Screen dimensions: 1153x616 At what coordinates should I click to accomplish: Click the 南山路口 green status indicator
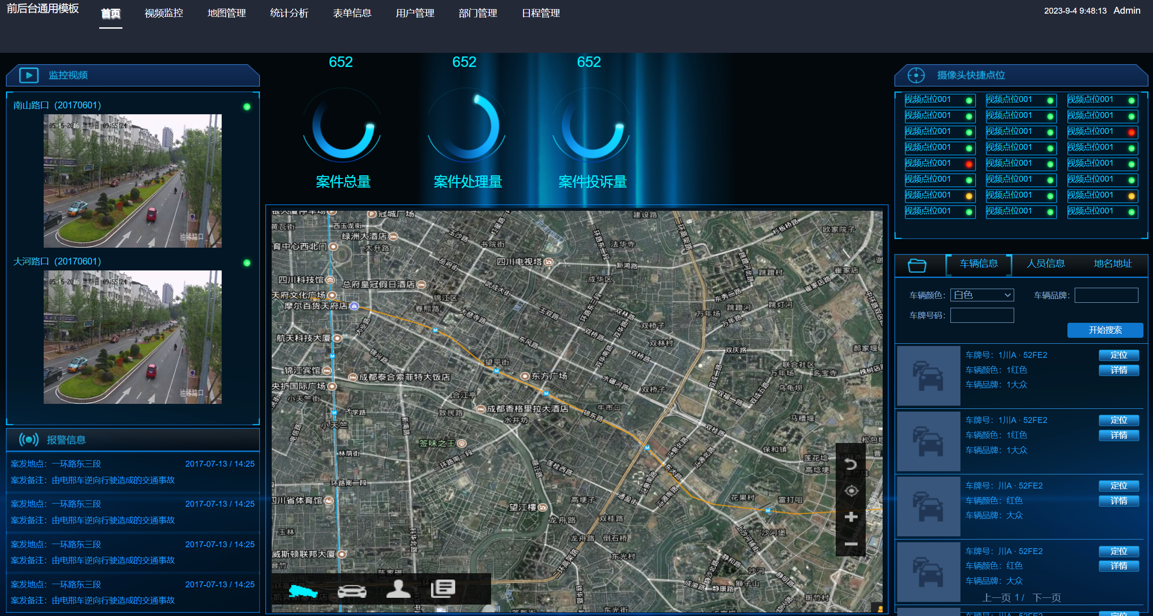[247, 107]
